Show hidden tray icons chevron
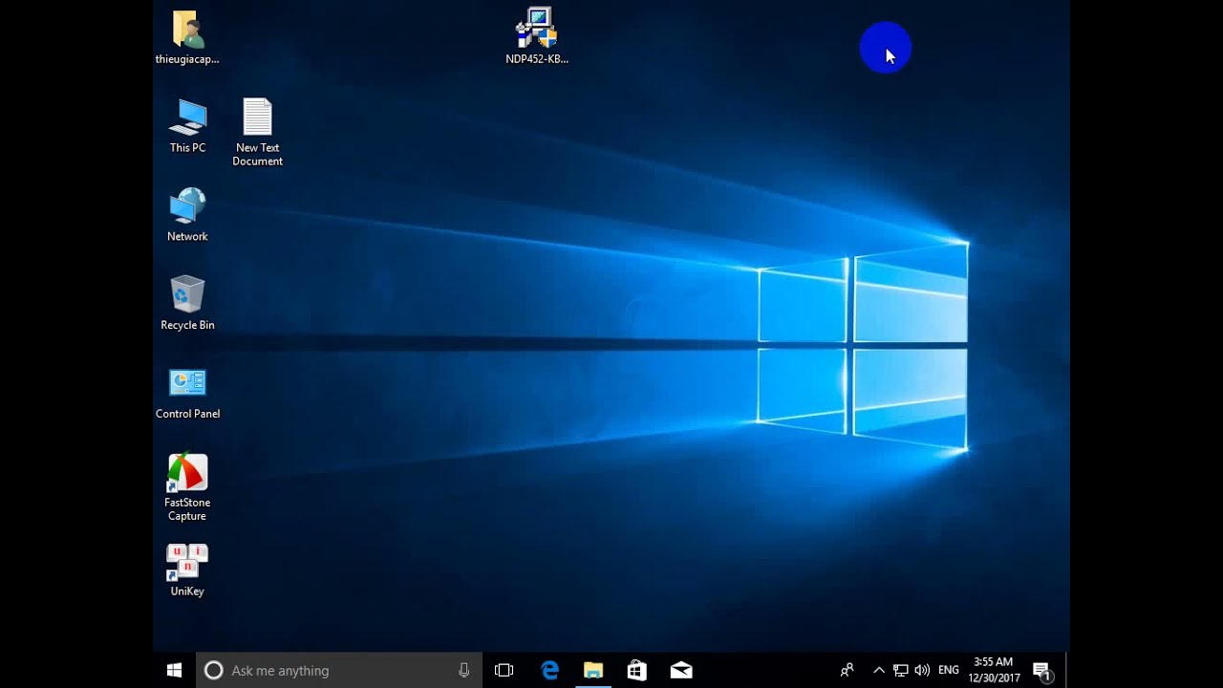 point(879,671)
